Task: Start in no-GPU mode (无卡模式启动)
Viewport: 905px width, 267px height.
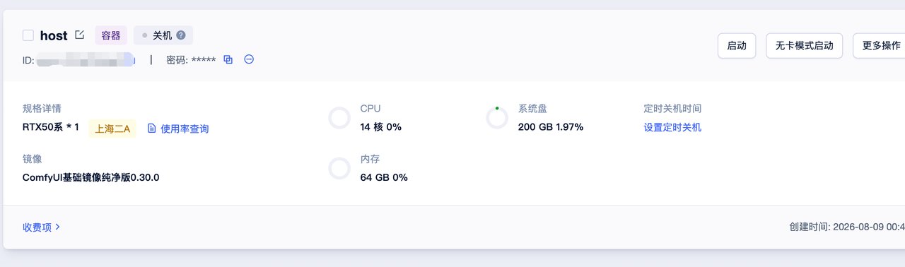Action: coord(804,45)
